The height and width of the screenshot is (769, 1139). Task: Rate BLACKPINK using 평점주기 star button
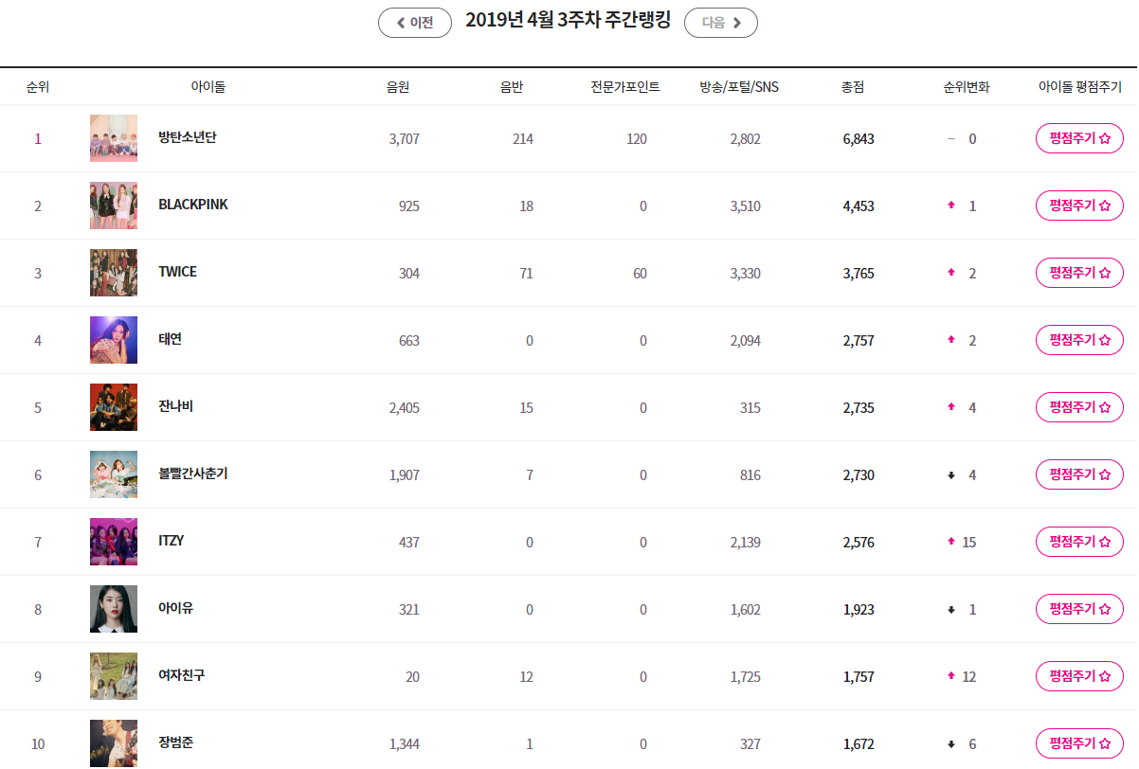coord(1079,206)
